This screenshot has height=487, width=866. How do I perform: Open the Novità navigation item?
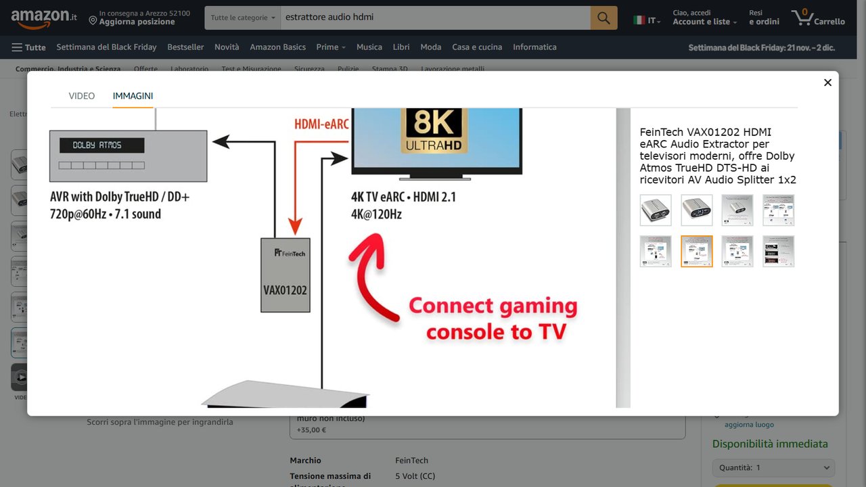pos(227,47)
